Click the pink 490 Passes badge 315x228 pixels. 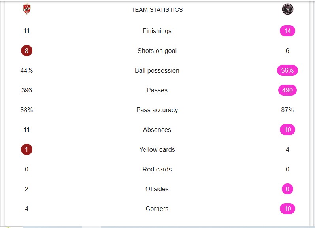(287, 90)
